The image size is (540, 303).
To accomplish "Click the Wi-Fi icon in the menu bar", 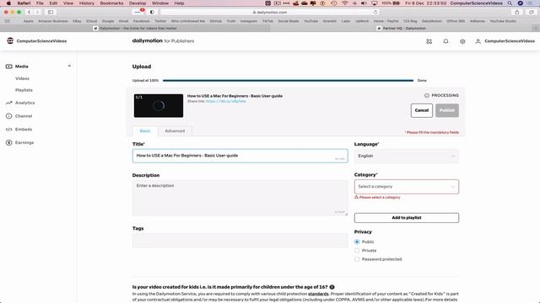I will (345, 3).
